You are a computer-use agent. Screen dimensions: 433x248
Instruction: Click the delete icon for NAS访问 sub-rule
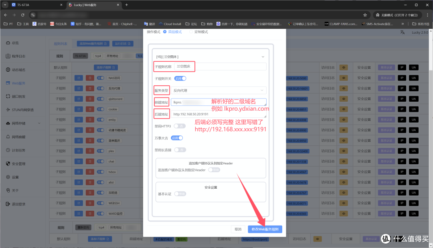click(x=90, y=78)
